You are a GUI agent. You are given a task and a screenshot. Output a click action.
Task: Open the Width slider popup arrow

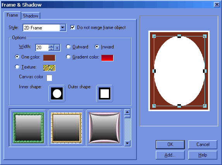pyautogui.click(x=57, y=48)
